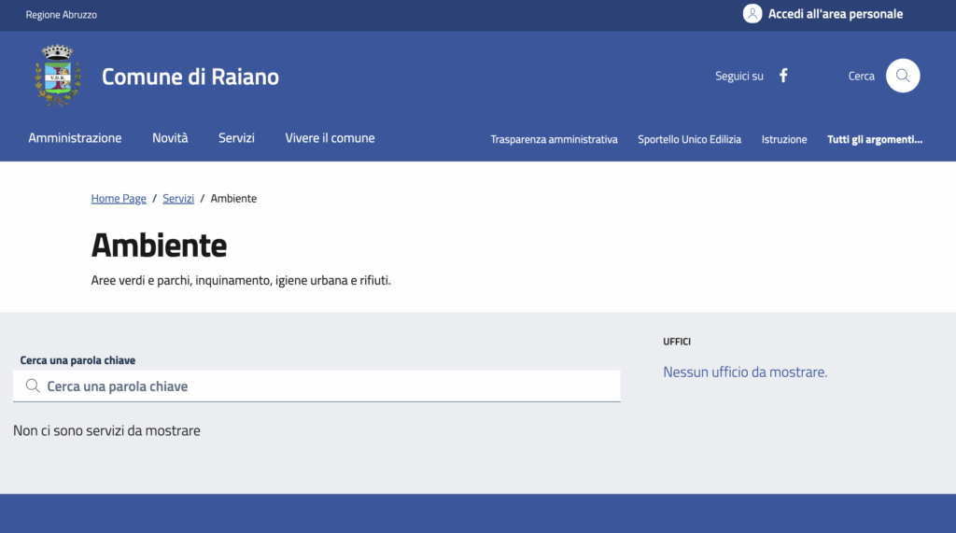Open the Novità menu item
956x533 pixels.
170,138
